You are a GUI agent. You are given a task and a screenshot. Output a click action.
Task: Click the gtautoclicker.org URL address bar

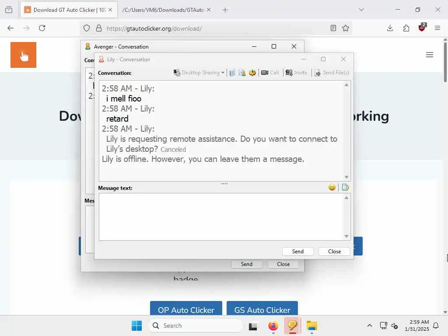[216, 28]
